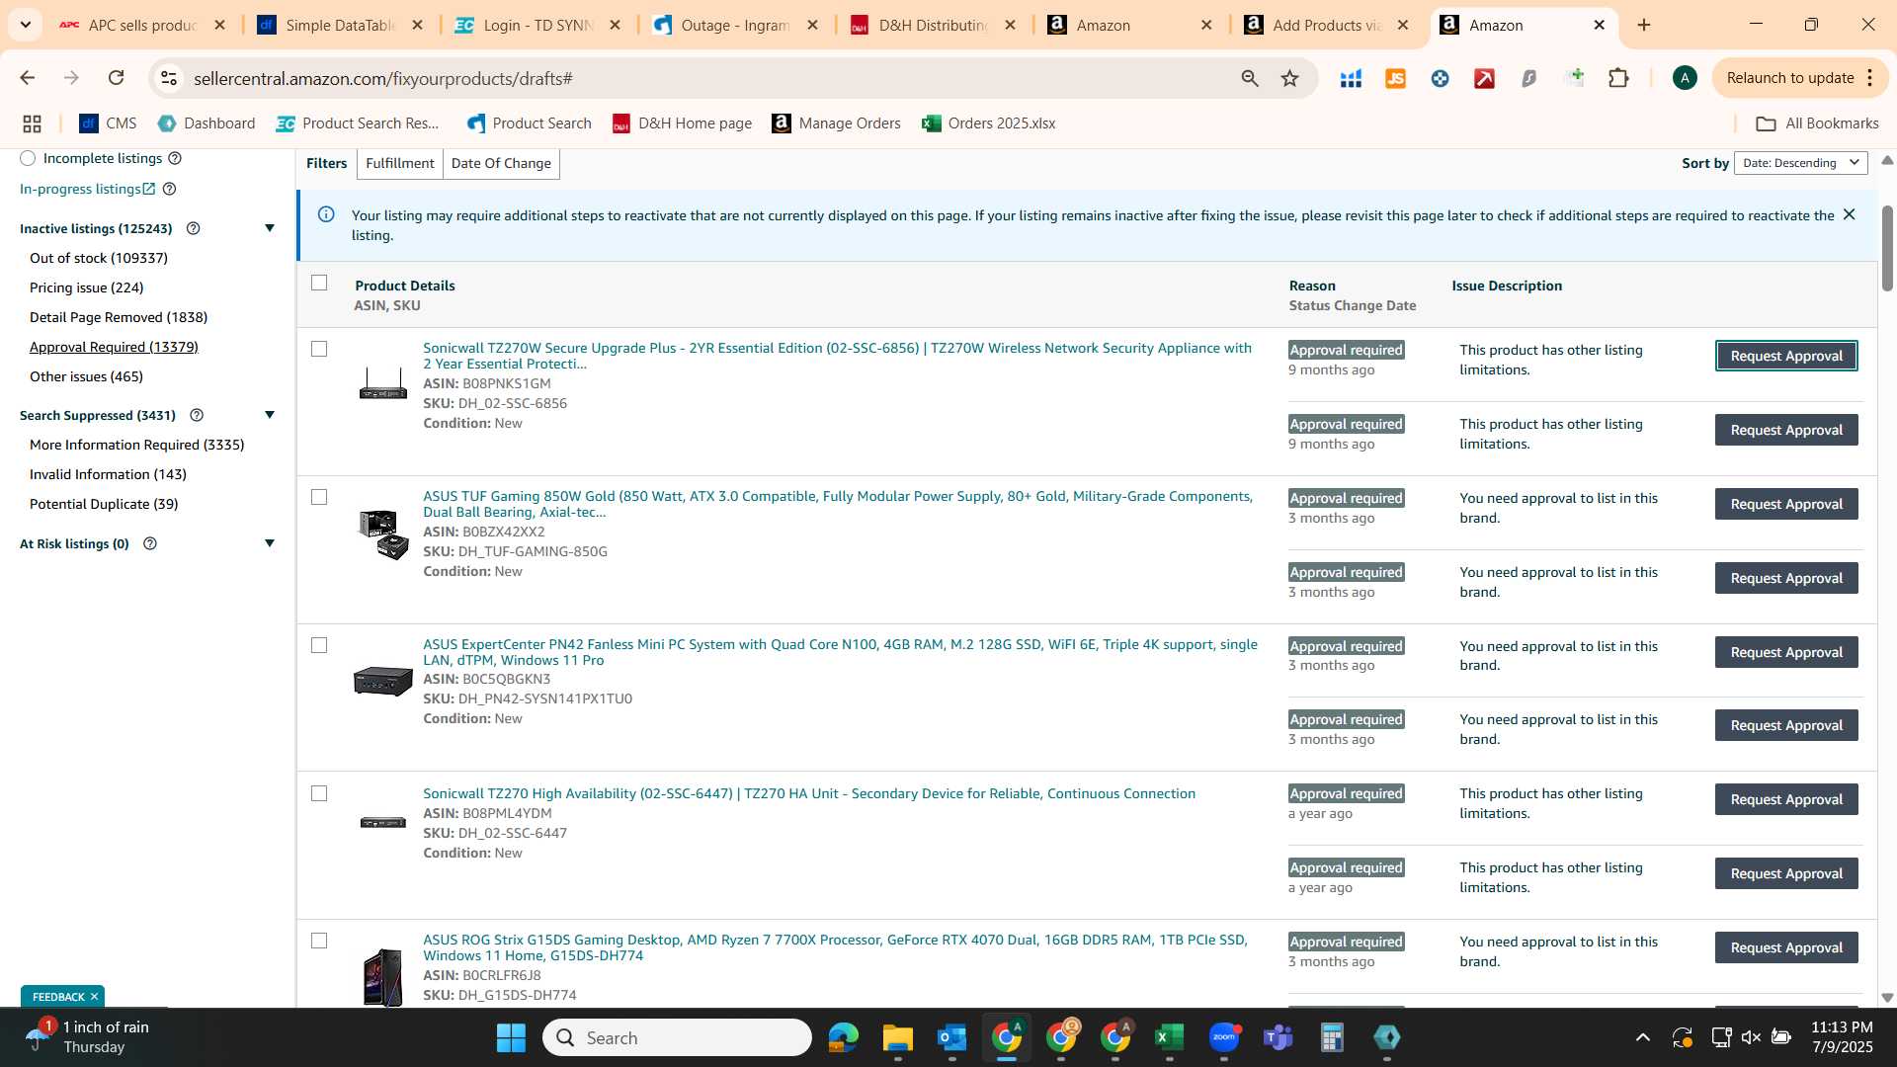Open Outlook from the taskbar
This screenshot has height=1067, width=1897.
click(x=951, y=1037)
